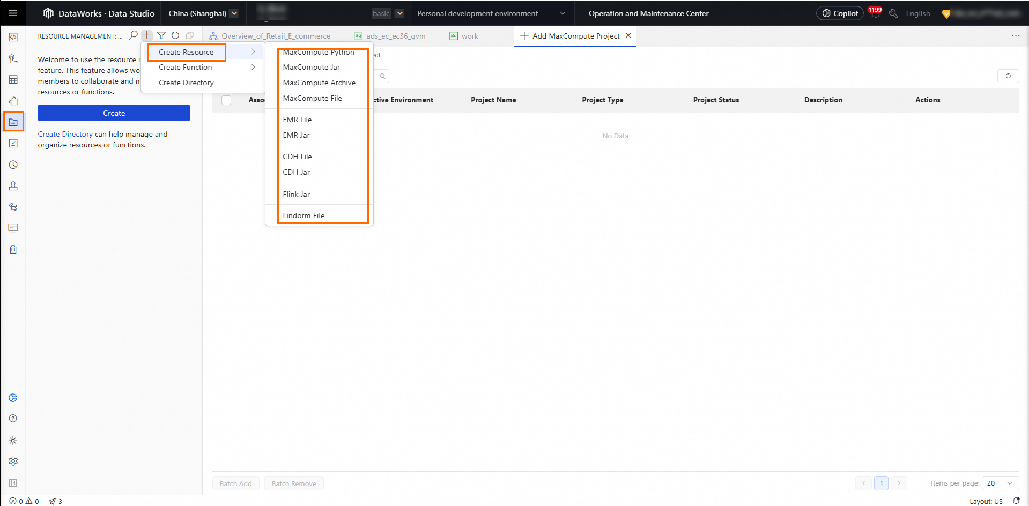Open the filter funnel in Resource Management
The width and height of the screenshot is (1029, 506).
161,35
